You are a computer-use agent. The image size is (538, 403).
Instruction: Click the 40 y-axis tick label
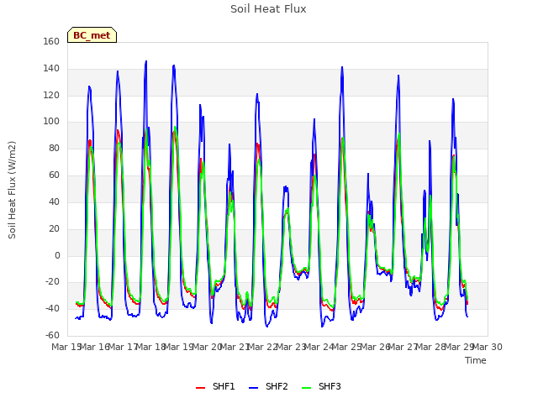(x=54, y=201)
